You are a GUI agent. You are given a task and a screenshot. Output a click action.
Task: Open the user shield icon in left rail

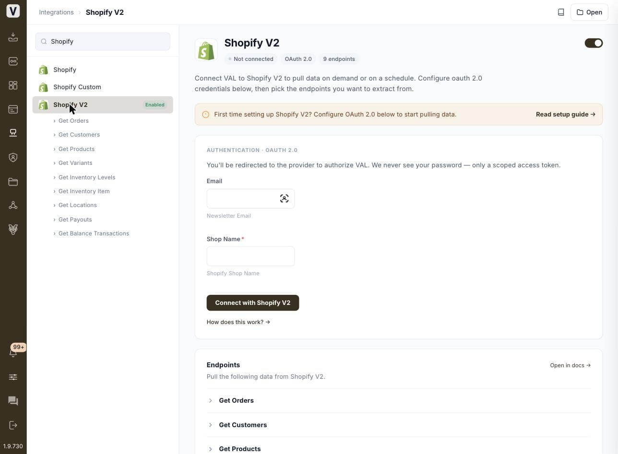(x=13, y=157)
